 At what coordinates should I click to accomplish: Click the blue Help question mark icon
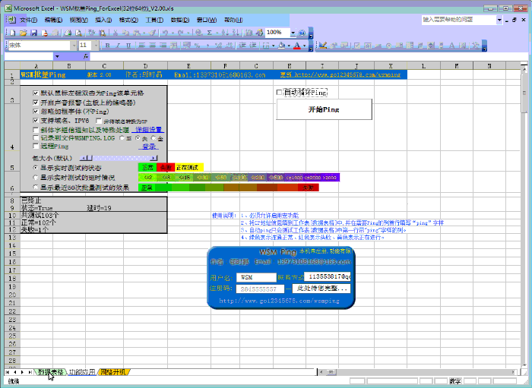(302, 33)
